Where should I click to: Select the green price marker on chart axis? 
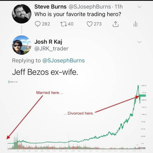[x=143, y=95]
